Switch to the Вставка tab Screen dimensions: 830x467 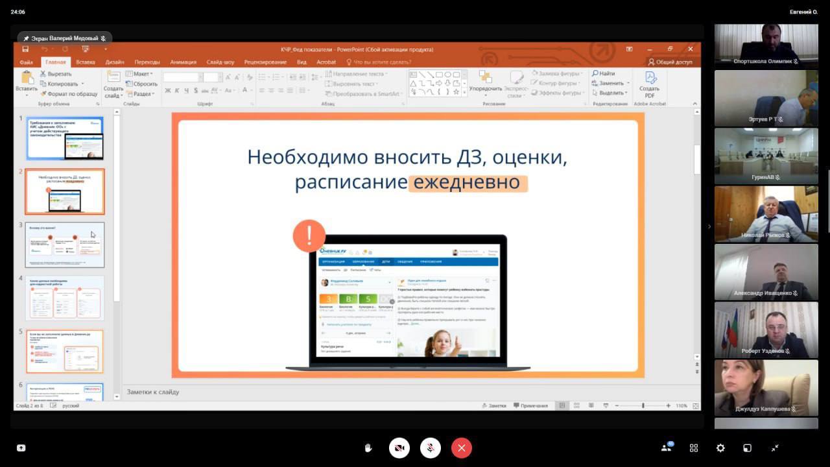[86, 62]
